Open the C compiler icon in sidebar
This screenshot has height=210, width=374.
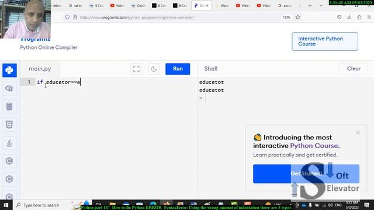[x=9, y=161]
